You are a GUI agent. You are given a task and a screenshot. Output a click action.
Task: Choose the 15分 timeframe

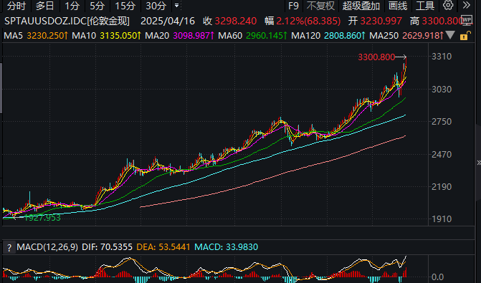125,6
